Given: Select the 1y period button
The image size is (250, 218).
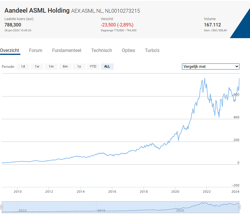Looking at the screenshot, I should [79, 66].
